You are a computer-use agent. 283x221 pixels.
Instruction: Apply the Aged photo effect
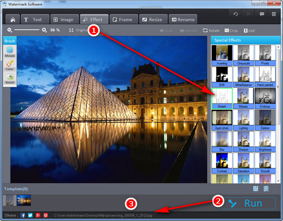(x=222, y=120)
